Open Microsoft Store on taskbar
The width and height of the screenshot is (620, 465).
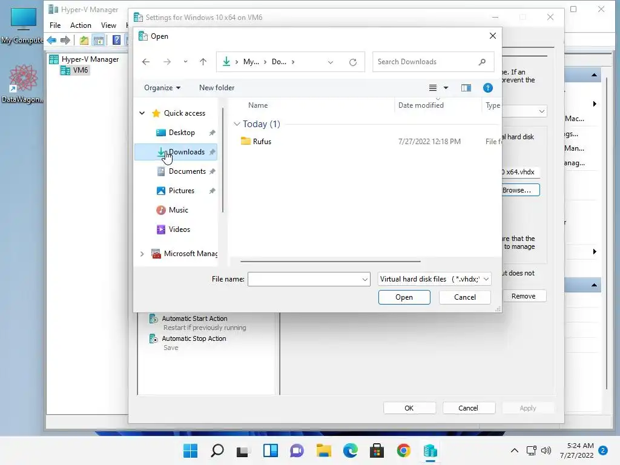[377, 450]
